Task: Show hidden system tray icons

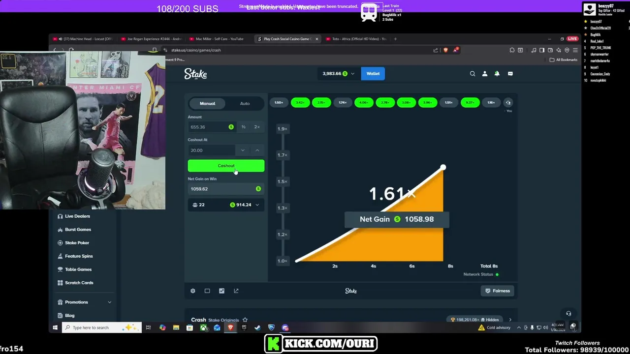Action: click(x=519, y=327)
